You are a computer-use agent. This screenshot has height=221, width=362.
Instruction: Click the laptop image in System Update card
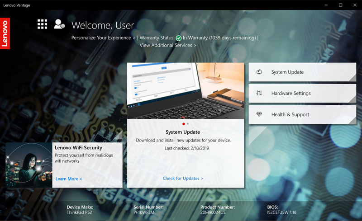[186, 91]
